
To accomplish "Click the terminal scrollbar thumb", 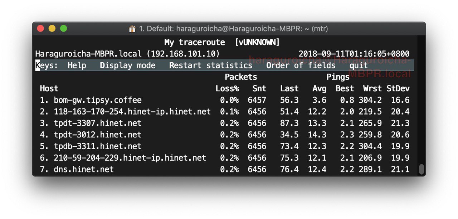I will click(x=422, y=169).
